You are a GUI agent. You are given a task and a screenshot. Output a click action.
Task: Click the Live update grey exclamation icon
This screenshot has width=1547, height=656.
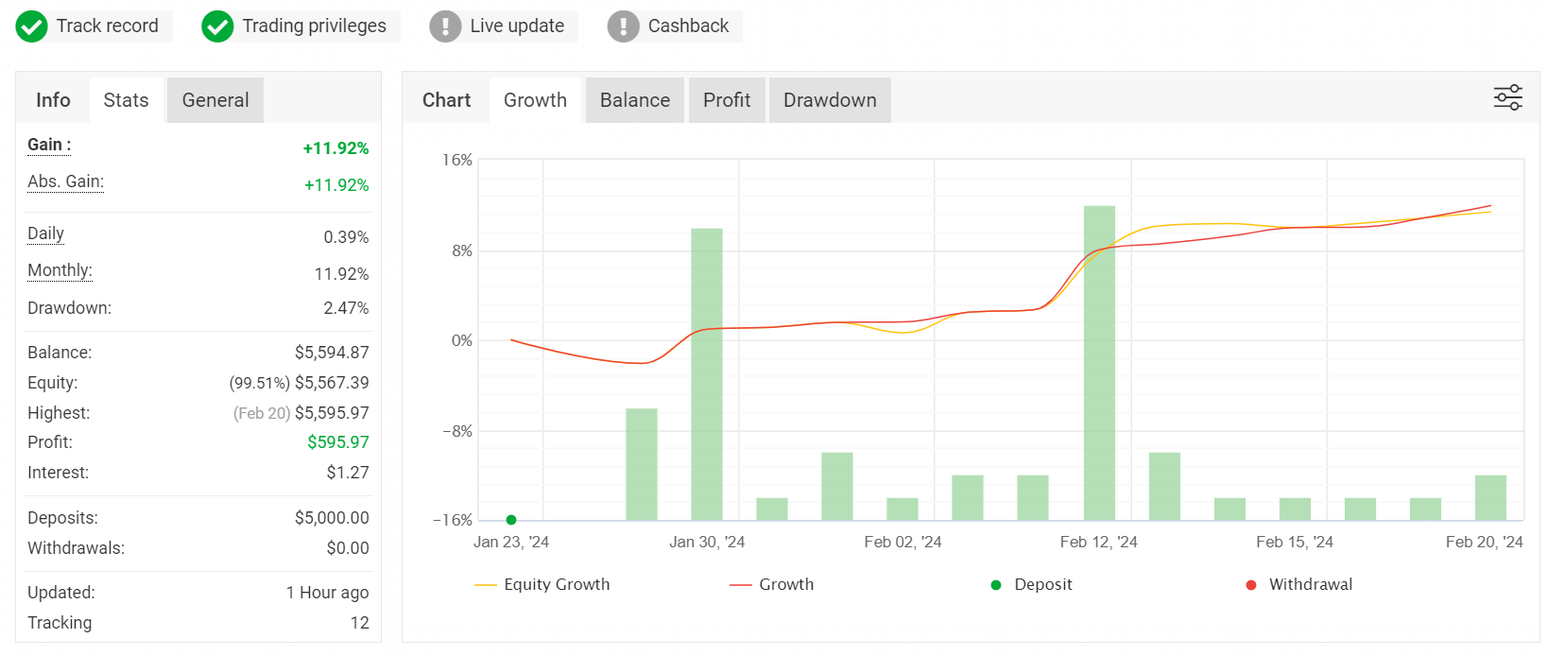coord(445,26)
